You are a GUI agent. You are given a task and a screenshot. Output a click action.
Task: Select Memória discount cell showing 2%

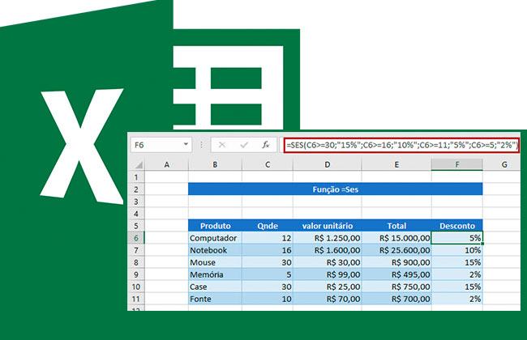coord(457,274)
